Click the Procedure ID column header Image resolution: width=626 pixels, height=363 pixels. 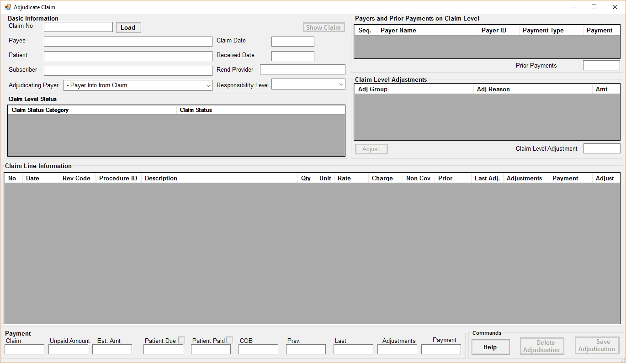pos(118,178)
